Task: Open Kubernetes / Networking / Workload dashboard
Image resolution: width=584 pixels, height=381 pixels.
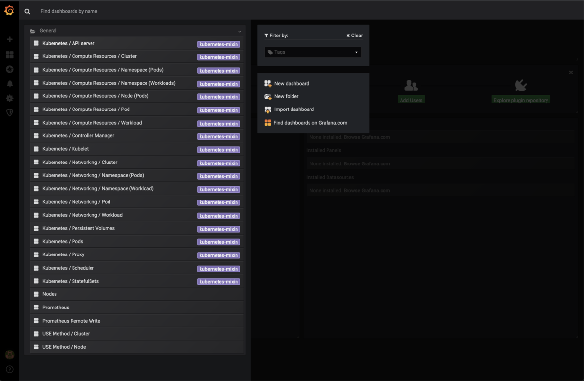Action: pyautogui.click(x=137, y=215)
